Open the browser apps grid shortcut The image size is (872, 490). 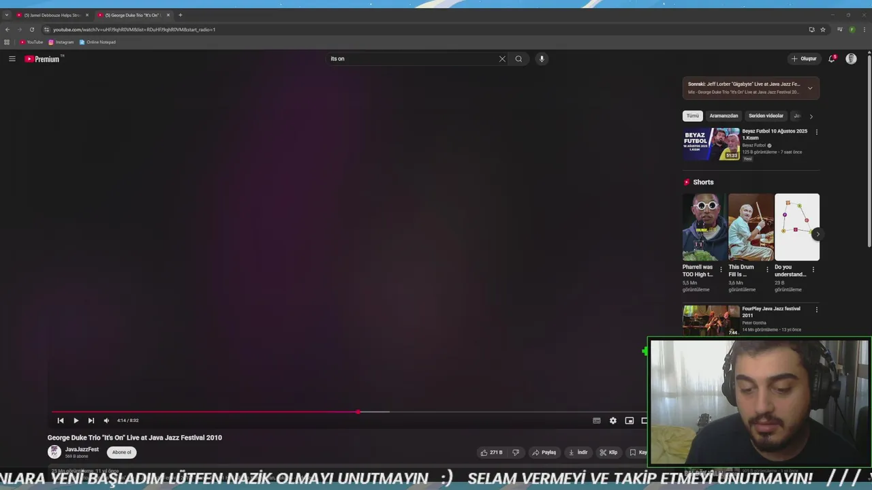pyautogui.click(x=7, y=42)
